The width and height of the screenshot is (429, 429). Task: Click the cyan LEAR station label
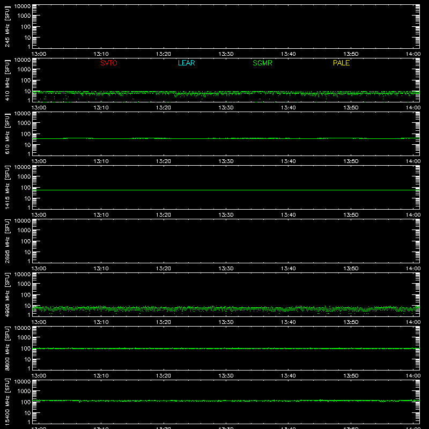(186, 63)
